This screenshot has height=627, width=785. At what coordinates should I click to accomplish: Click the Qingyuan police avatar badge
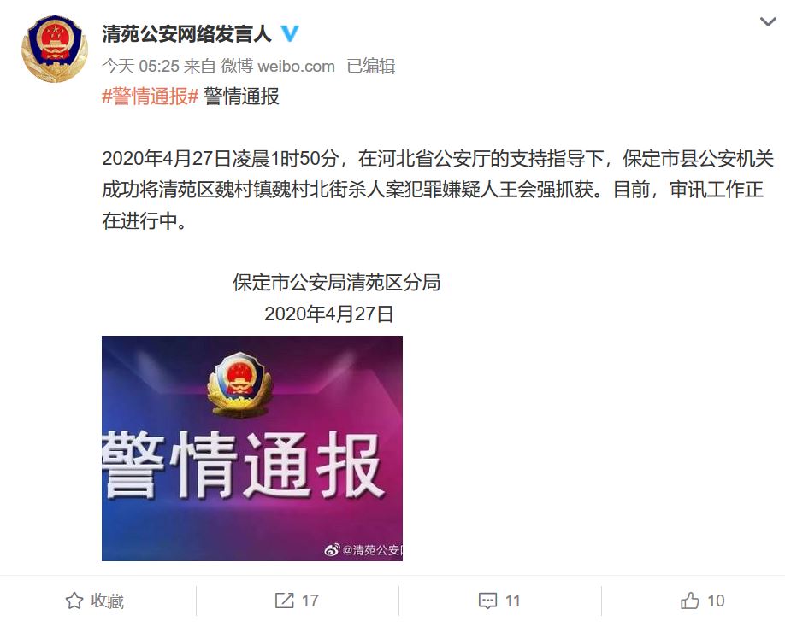click(x=55, y=49)
